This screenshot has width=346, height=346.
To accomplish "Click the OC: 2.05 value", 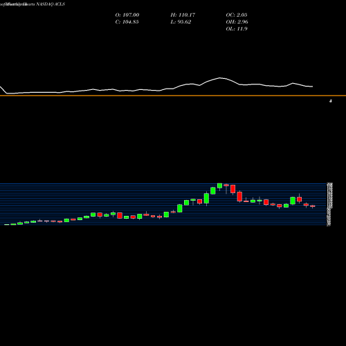I will coord(237,15).
